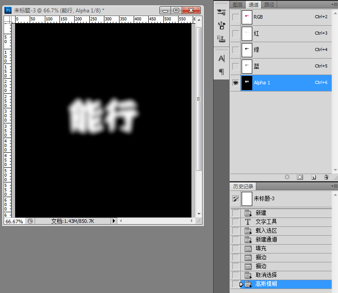Open the Paragraph panel icon
Image resolution: width=338 pixels, height=293 pixels.
(221, 71)
